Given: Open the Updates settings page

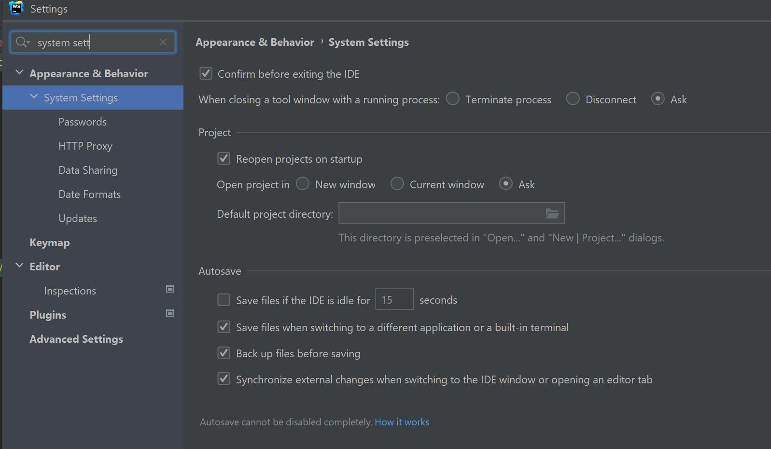Looking at the screenshot, I should click(x=78, y=218).
